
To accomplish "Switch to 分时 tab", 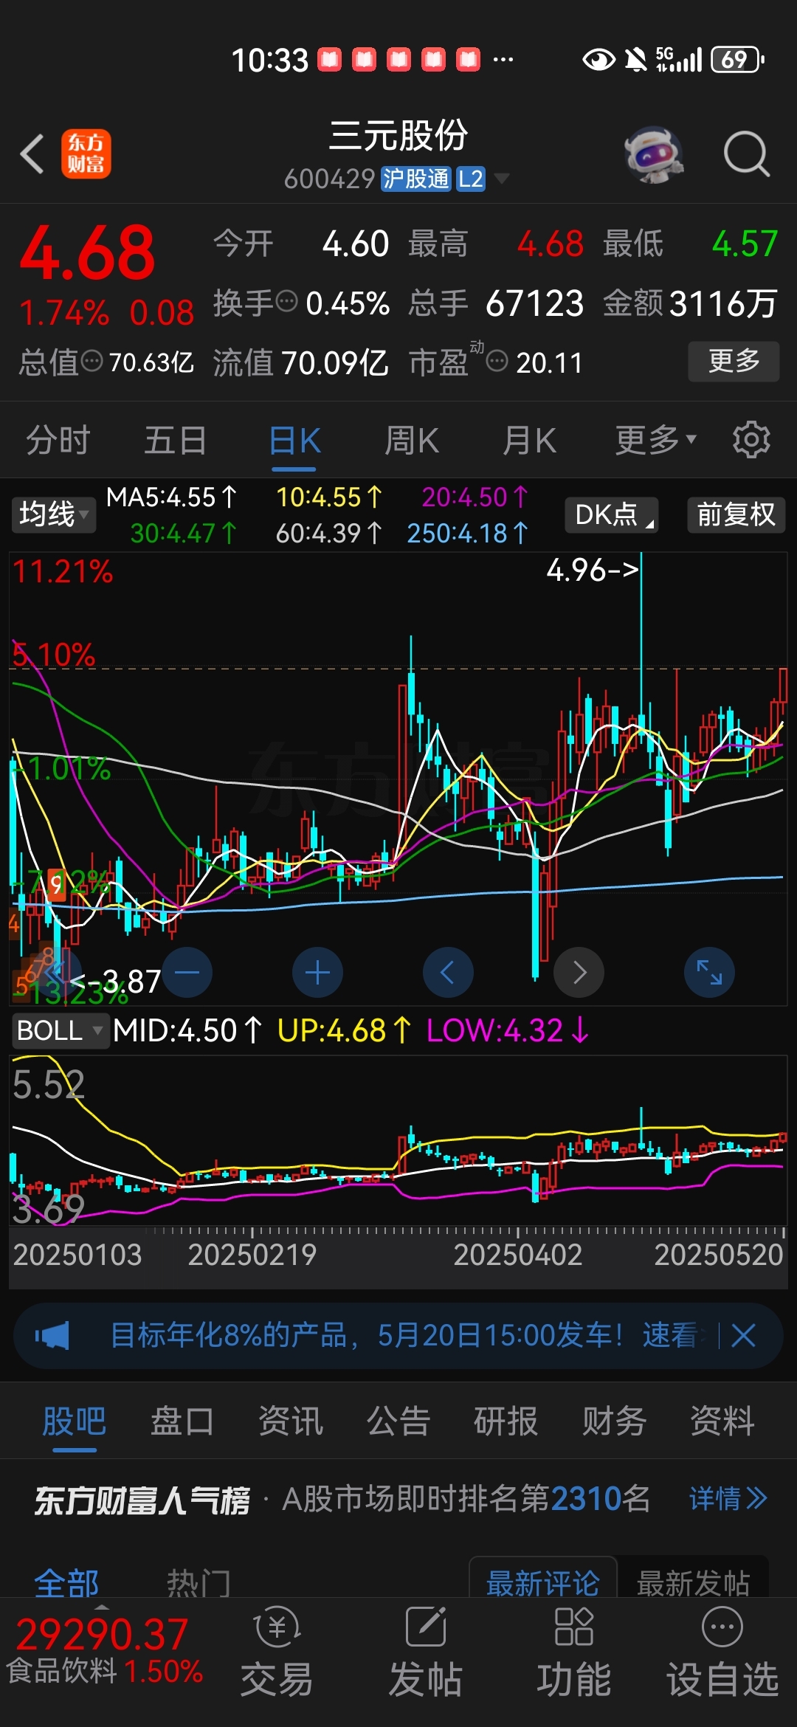I will (58, 441).
